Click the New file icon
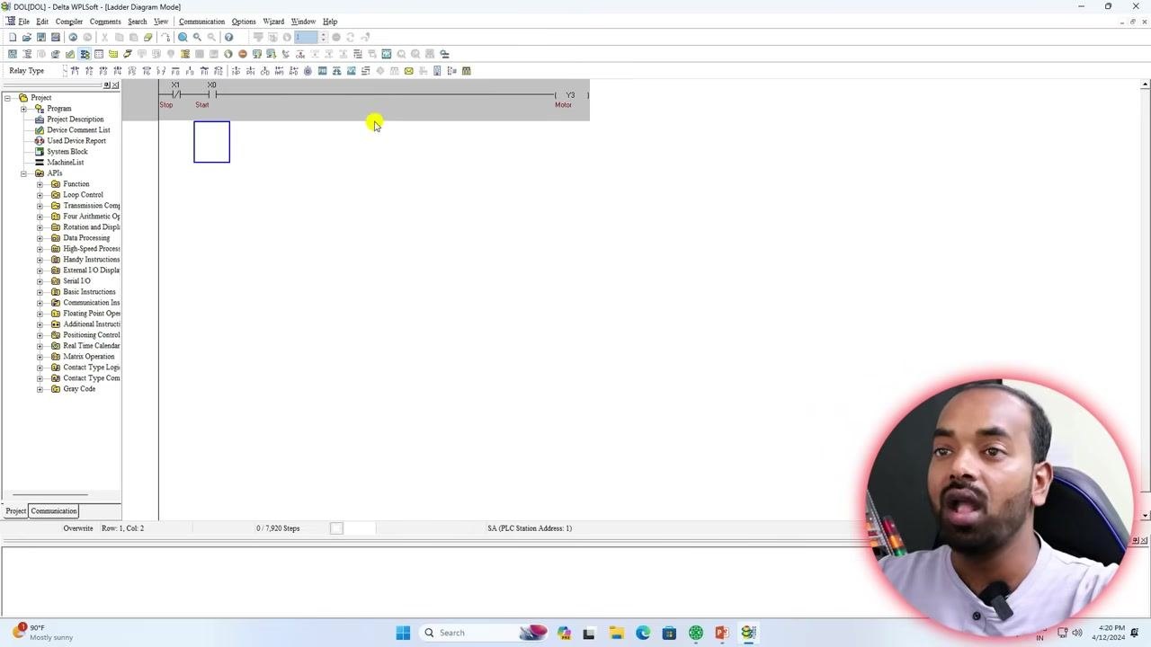The width and height of the screenshot is (1151, 647). click(x=13, y=37)
